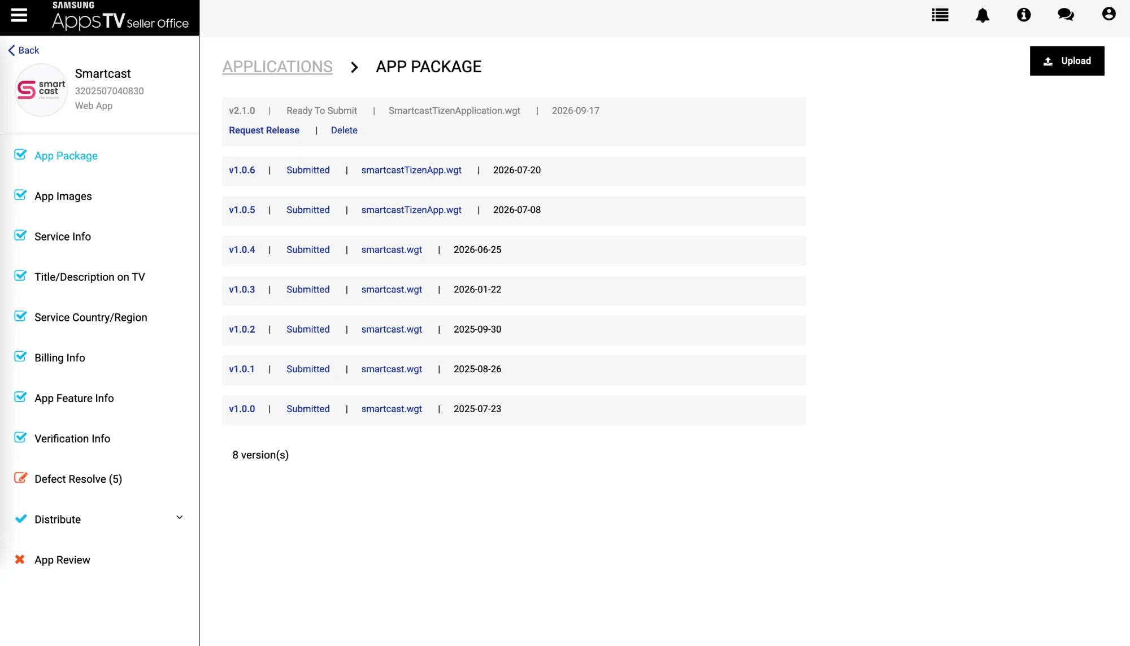Click Submitted status for v1.0.2
This screenshot has width=1130, height=646.
(x=308, y=329)
